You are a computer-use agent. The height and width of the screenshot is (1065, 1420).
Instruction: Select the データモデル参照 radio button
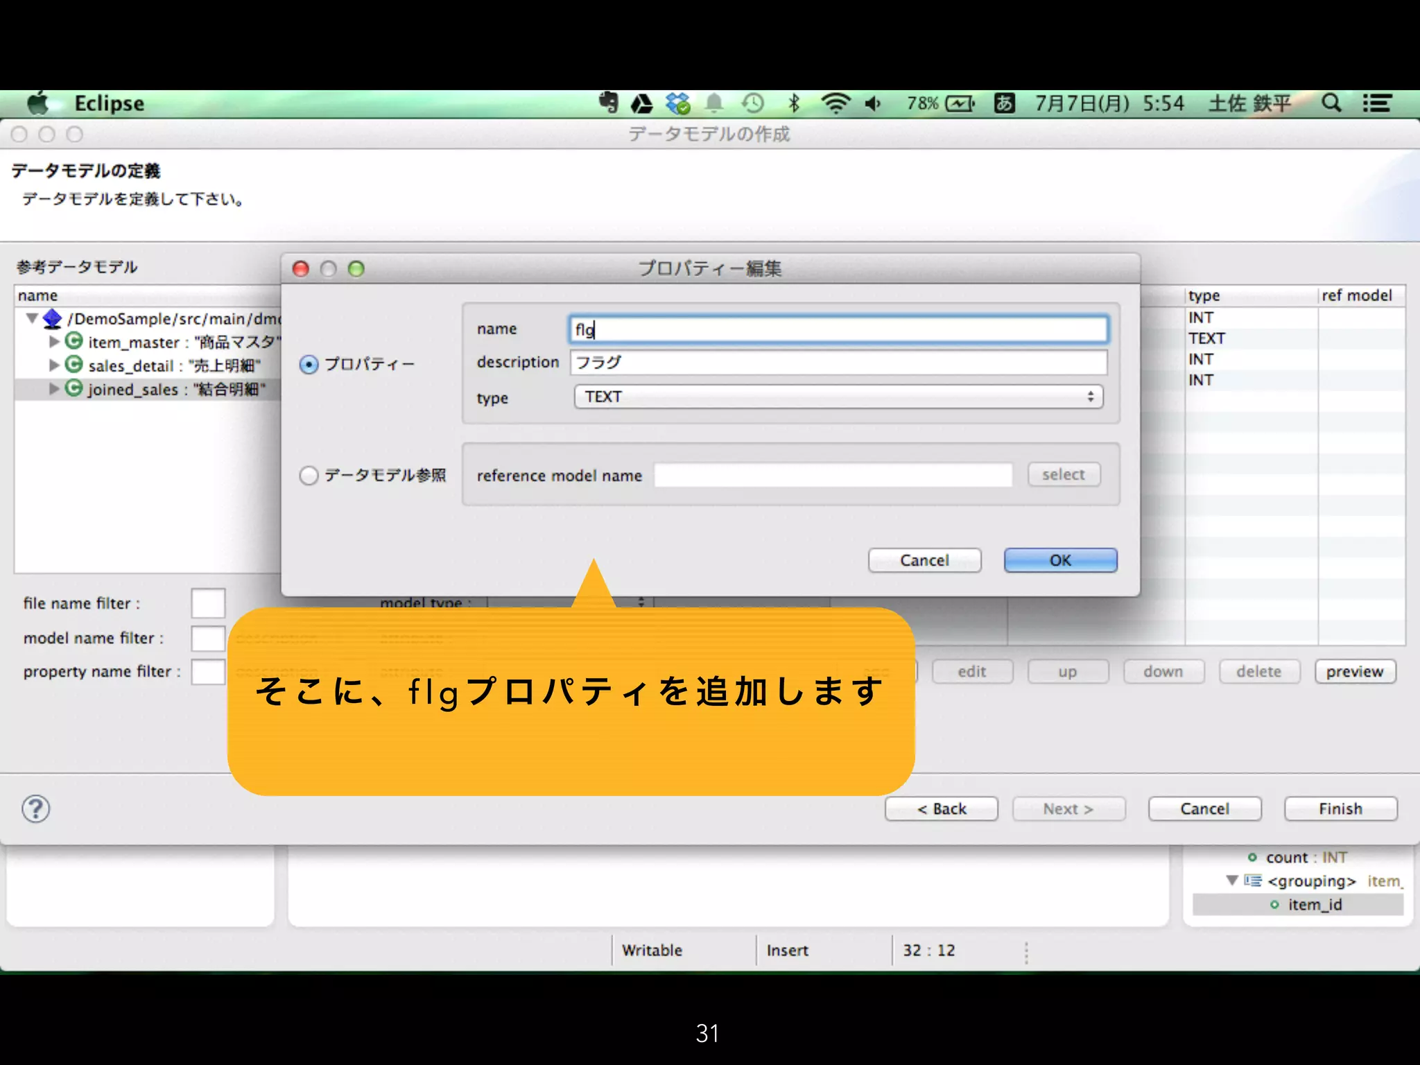tap(309, 475)
